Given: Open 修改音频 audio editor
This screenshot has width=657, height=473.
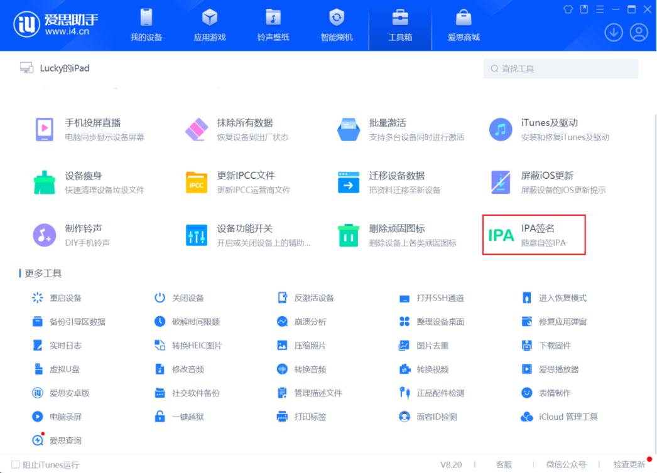Looking at the screenshot, I should (179, 369).
